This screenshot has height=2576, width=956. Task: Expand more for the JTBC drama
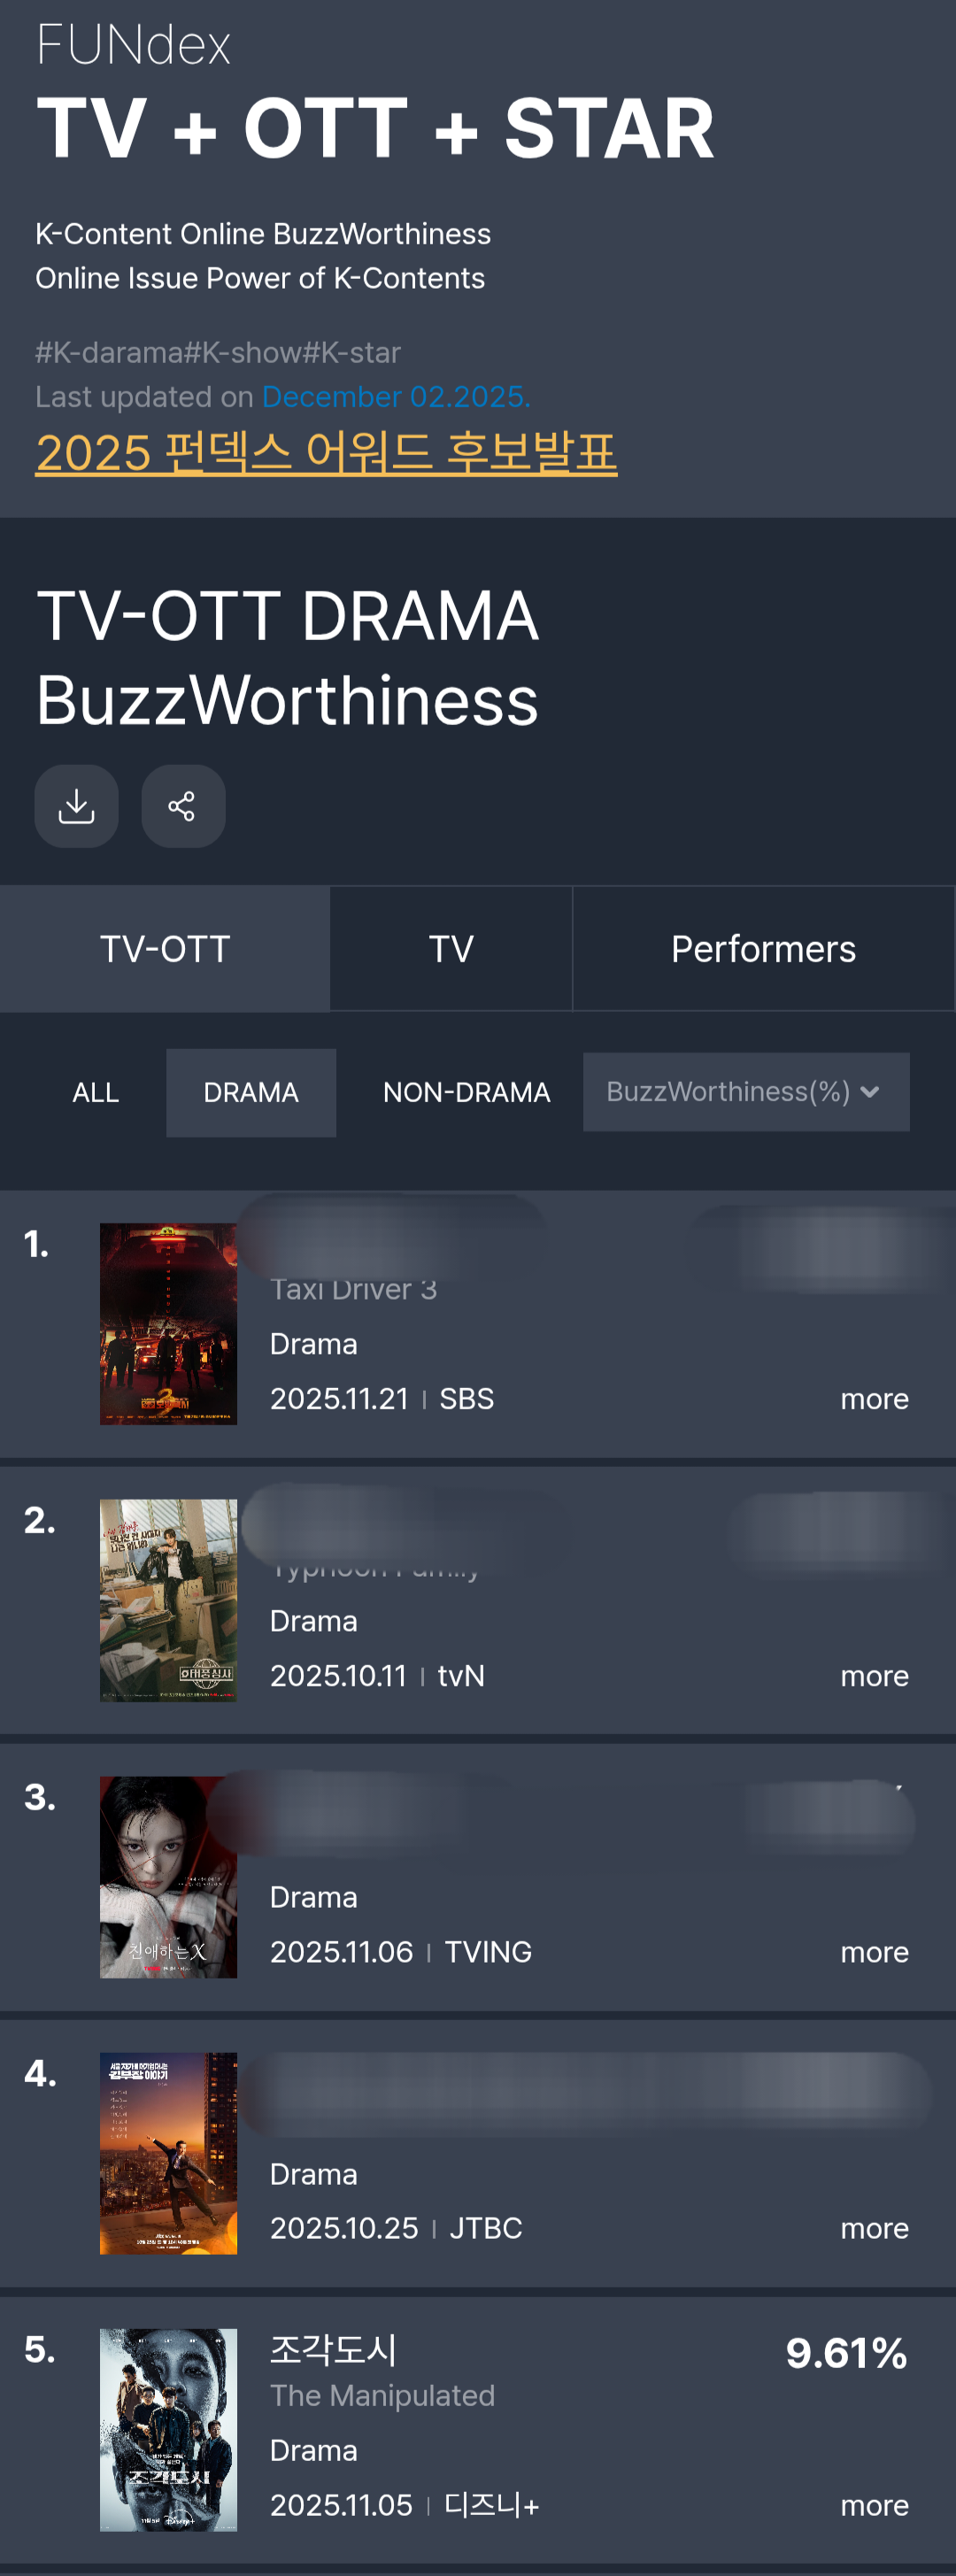pyautogui.click(x=874, y=2228)
